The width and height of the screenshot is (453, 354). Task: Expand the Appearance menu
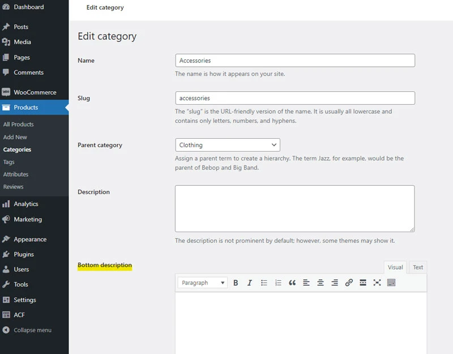pyautogui.click(x=29, y=239)
